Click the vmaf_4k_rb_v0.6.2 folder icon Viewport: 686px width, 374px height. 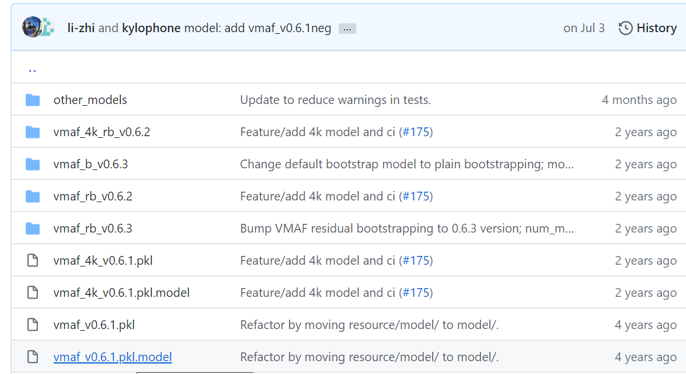[x=33, y=132]
